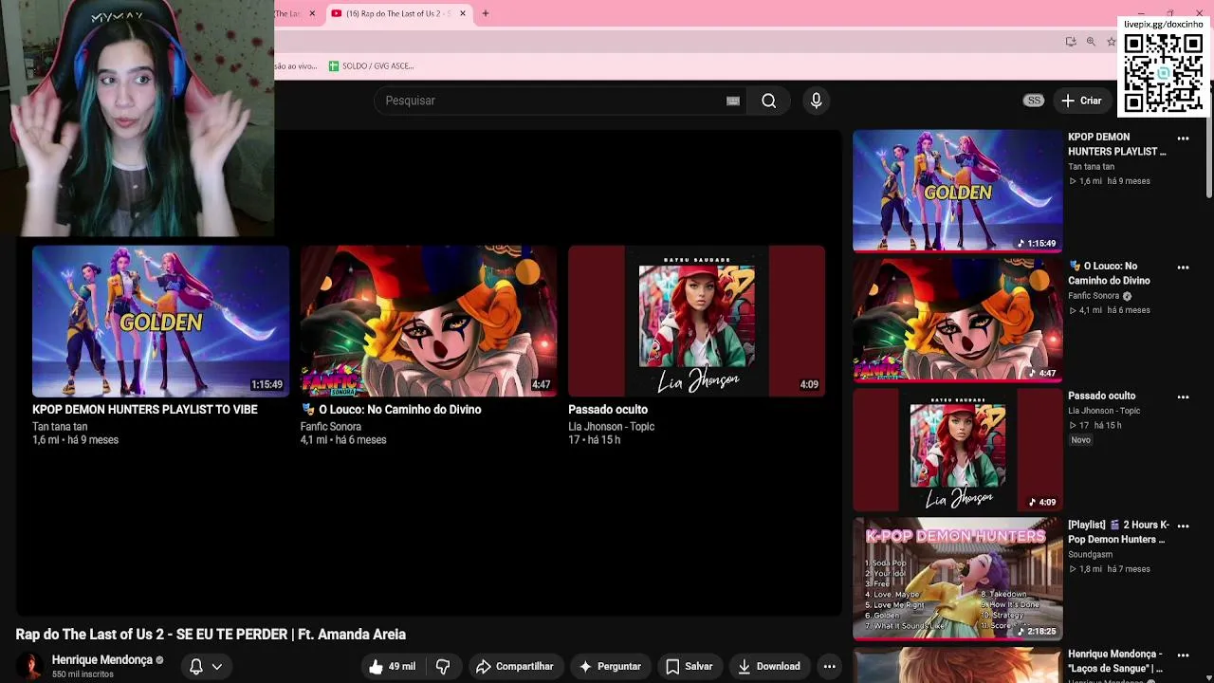The width and height of the screenshot is (1214, 683).
Task: Dislike the video with thumbs down
Action: pyautogui.click(x=443, y=667)
